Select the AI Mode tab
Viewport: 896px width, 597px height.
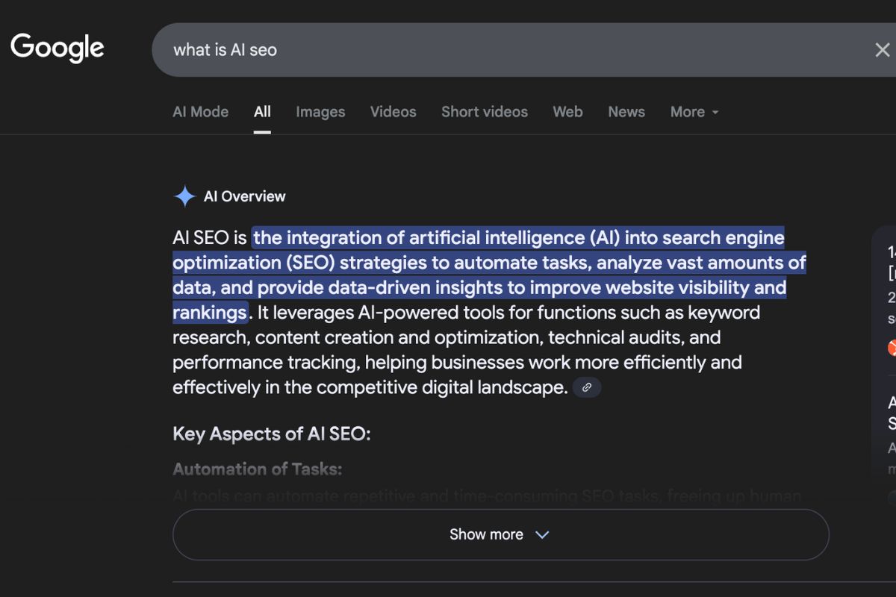point(200,111)
